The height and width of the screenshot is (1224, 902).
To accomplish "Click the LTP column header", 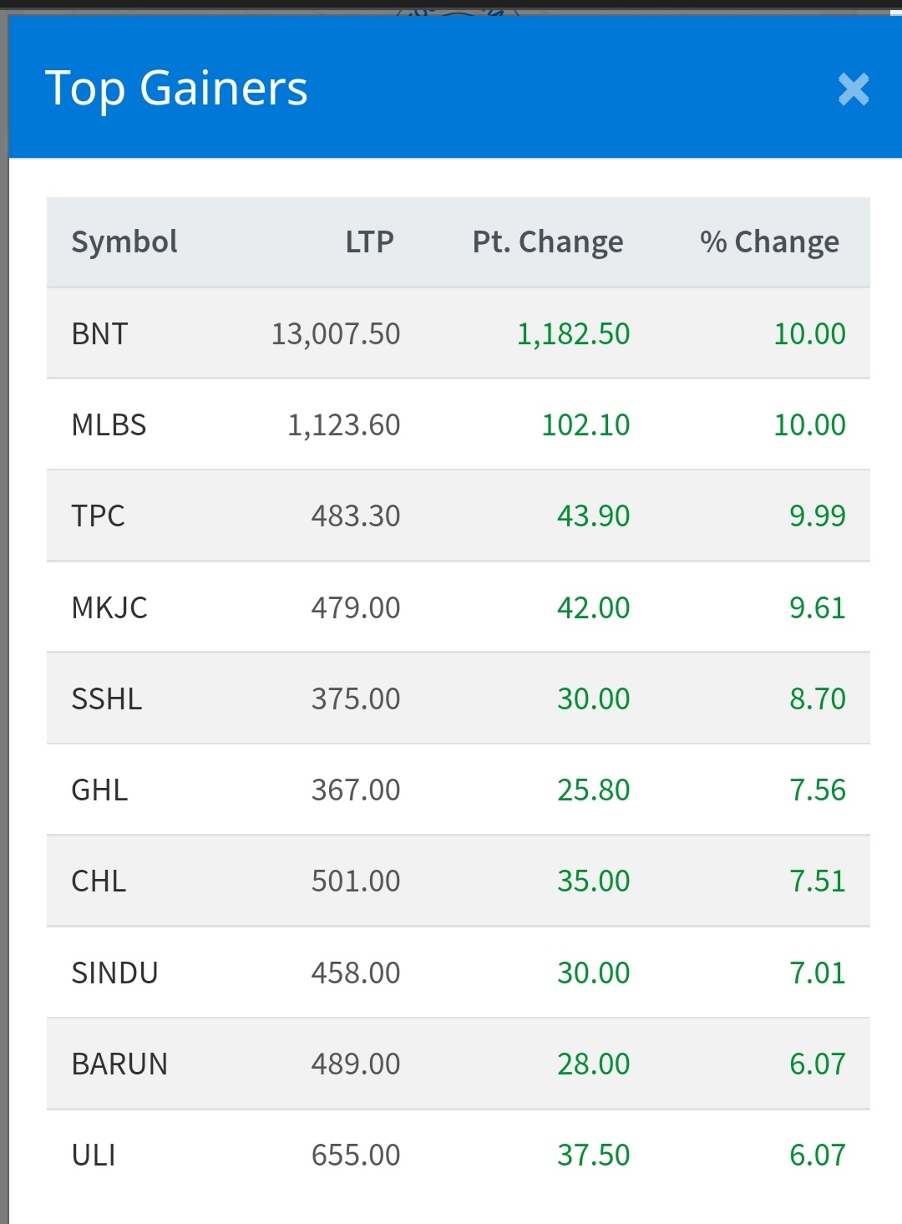I will pos(369,242).
